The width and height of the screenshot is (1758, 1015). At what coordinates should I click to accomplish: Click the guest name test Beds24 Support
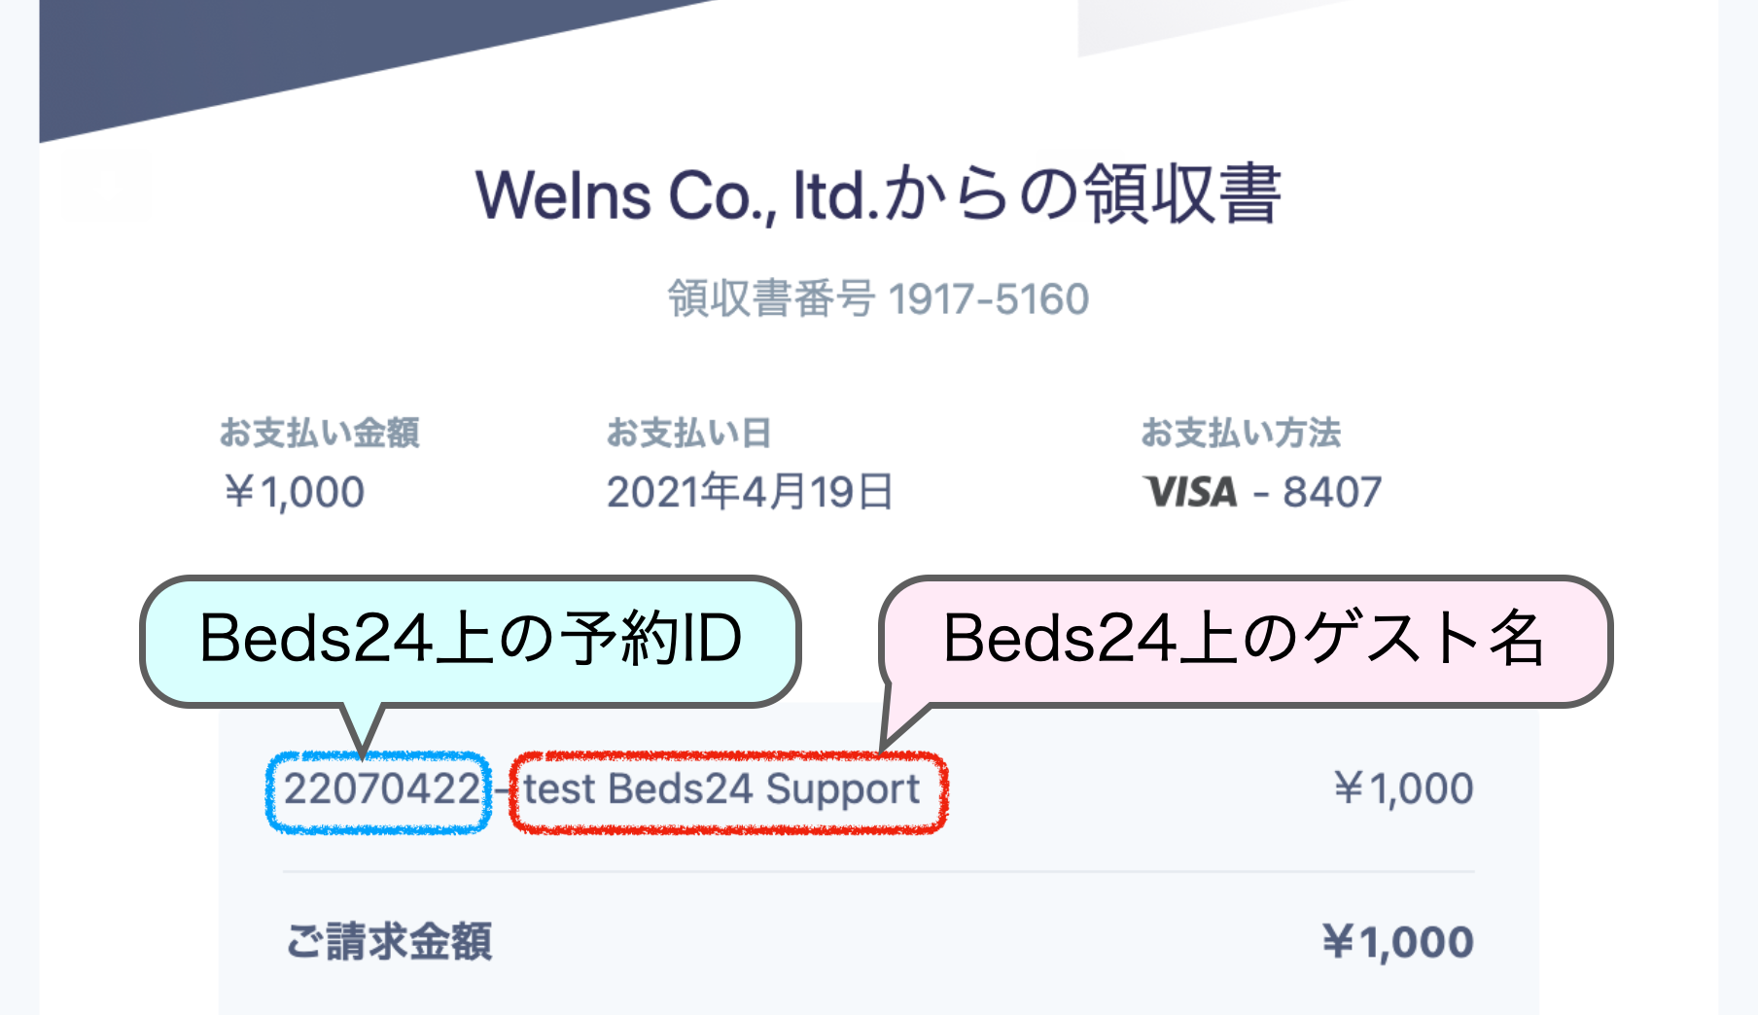[721, 789]
